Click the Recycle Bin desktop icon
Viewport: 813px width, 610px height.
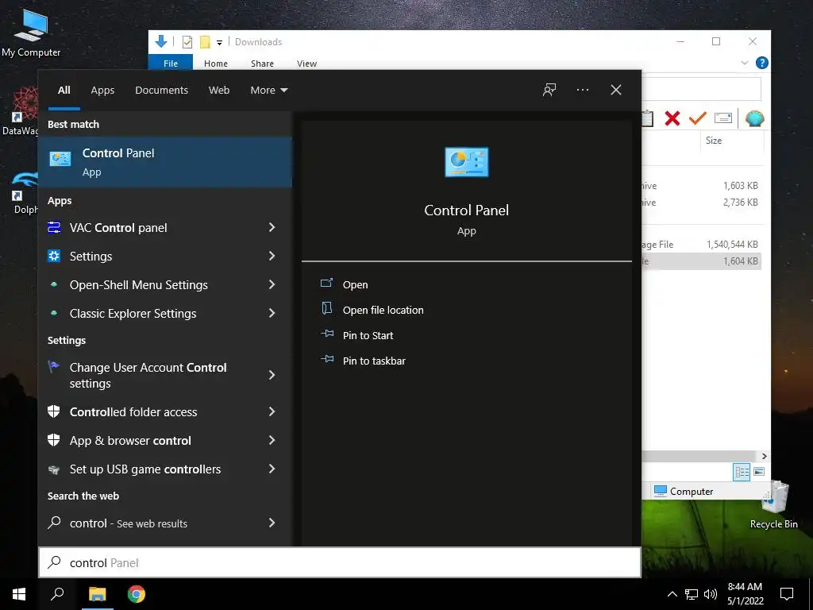click(773, 504)
